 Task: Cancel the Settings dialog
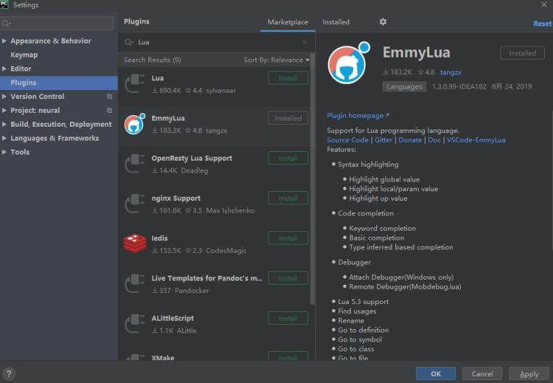[x=482, y=373]
